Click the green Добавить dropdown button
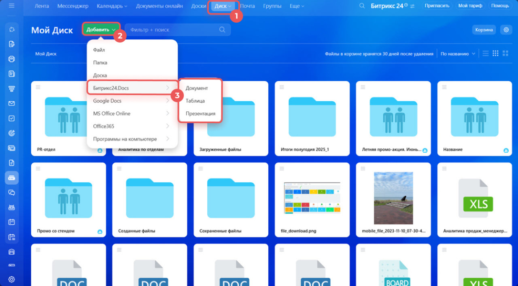This screenshot has width=518, height=286. [x=101, y=30]
